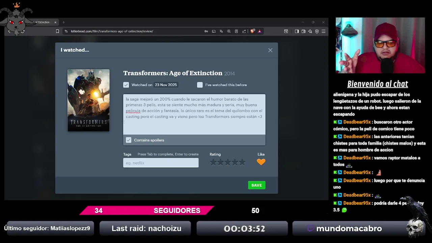This screenshot has height=243, width=432.
Task: Click into the review text area
Action: tap(194, 114)
